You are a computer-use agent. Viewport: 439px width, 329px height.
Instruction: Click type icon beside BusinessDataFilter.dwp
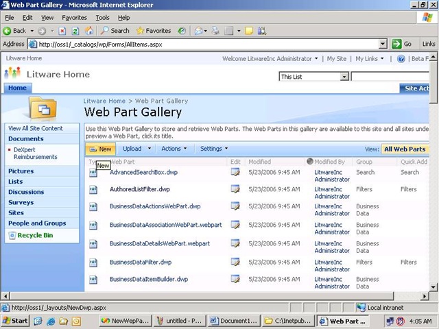93,263
